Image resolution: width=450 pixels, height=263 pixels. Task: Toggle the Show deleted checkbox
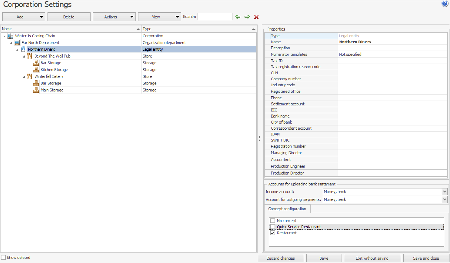pyautogui.click(x=4, y=258)
